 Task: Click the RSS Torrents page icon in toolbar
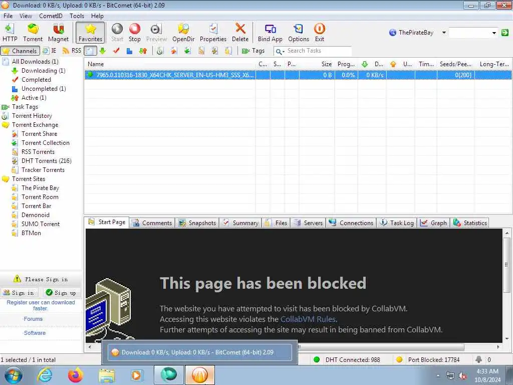[x=201, y=51]
